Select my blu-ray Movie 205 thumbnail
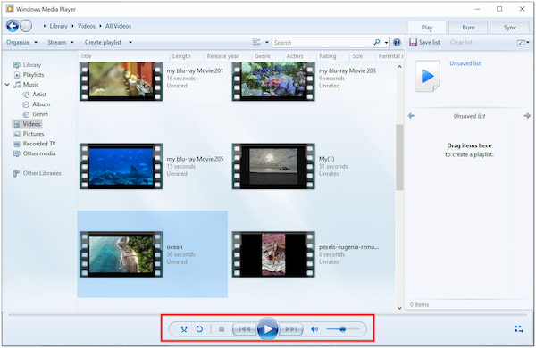The image size is (536, 348). tap(121, 166)
